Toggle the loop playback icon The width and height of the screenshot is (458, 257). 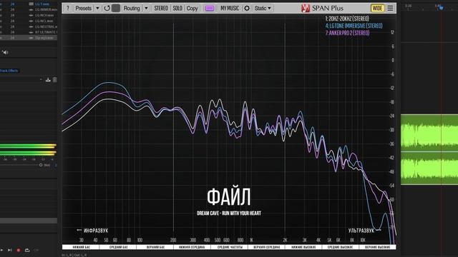[27, 250]
